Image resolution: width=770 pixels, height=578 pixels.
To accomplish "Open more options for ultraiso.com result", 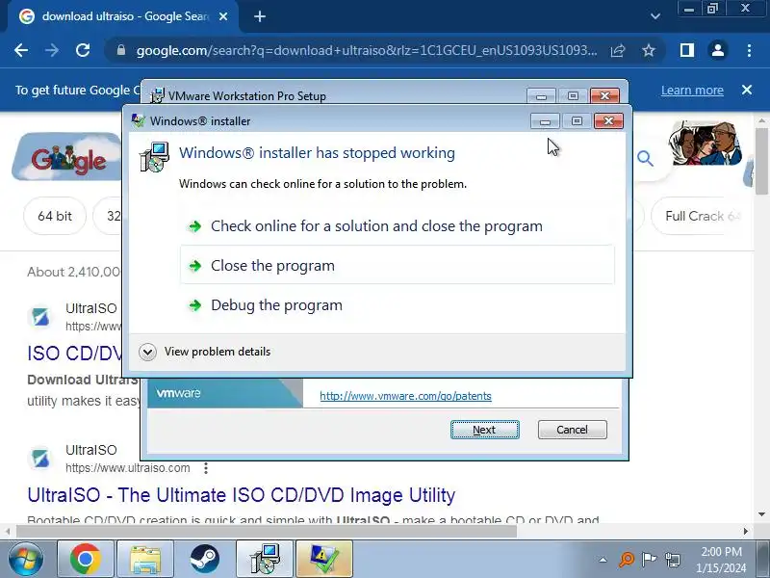I will pyautogui.click(x=206, y=468).
